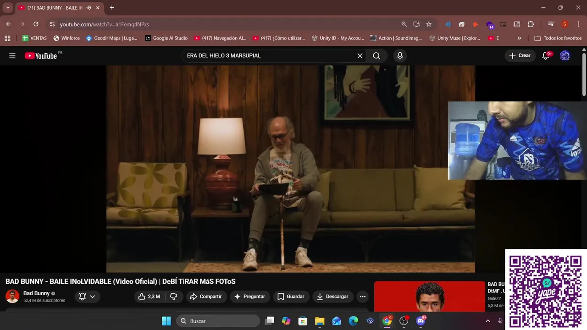Bookmark this page with star icon
Screen dimensions: 587x330
(429, 24)
